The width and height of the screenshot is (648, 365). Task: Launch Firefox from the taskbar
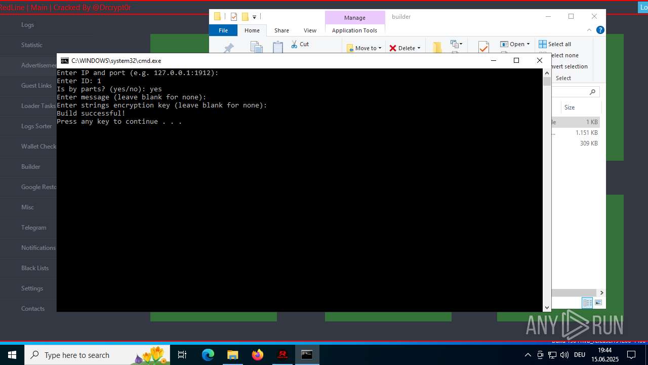pyautogui.click(x=258, y=355)
